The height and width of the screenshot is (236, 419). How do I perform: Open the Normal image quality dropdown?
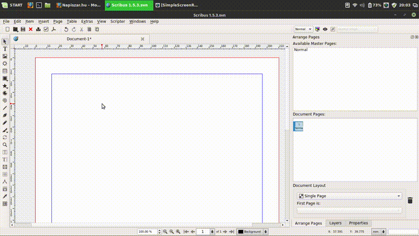point(303,29)
